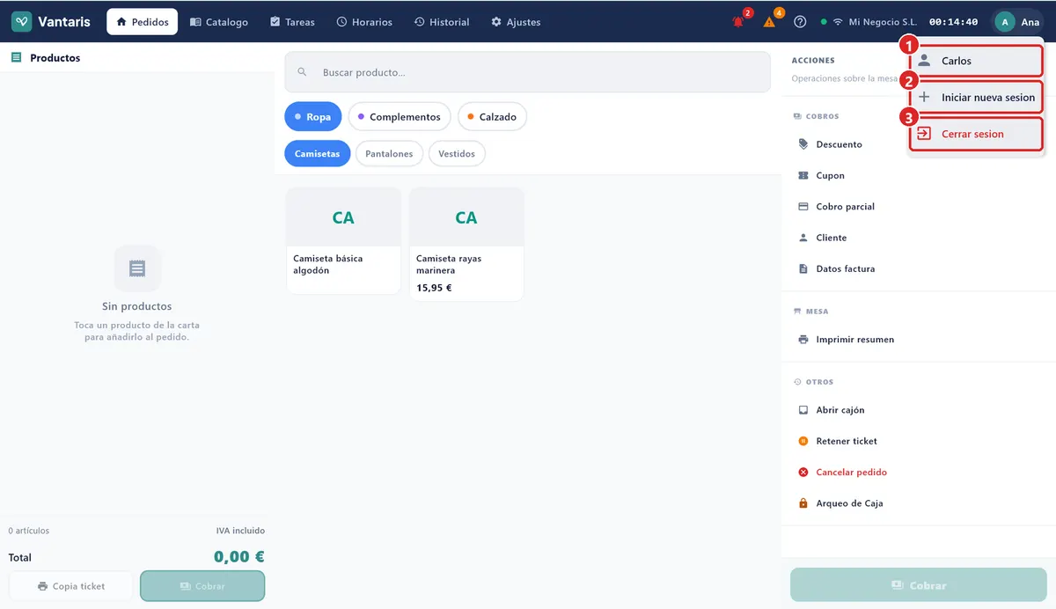The width and height of the screenshot is (1056, 609).
Task: Open the red bell notifications icon
Action: 738,22
